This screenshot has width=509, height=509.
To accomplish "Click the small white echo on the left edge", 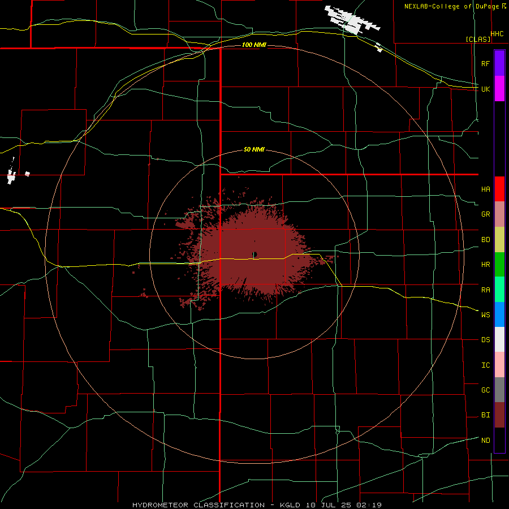I will pos(12,175).
